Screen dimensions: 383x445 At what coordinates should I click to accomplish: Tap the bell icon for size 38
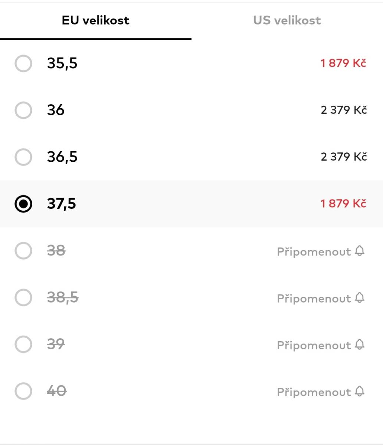click(360, 251)
